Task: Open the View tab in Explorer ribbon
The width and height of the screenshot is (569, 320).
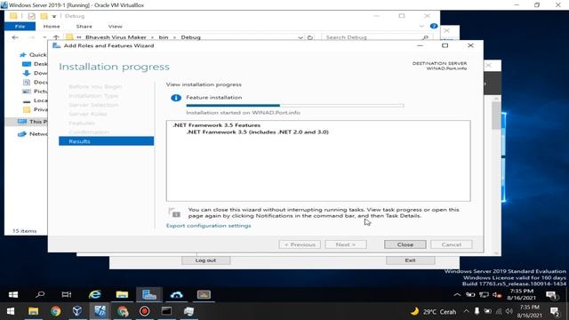Action: (115, 26)
